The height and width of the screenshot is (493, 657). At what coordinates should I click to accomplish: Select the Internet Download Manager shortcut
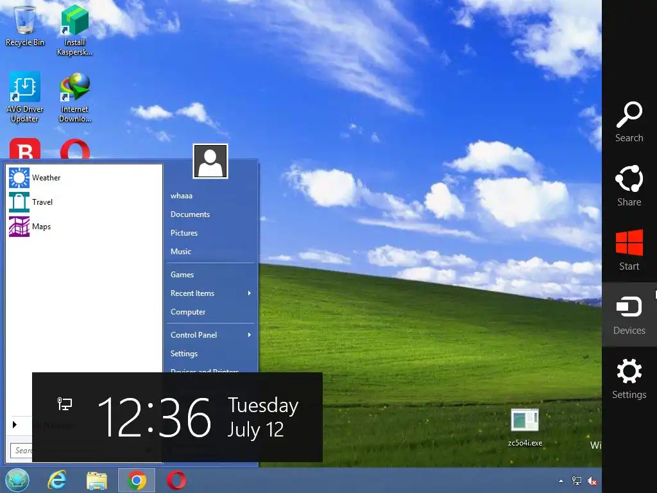[74, 98]
